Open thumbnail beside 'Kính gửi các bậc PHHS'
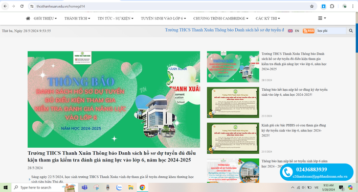Image resolution: width=358 pixels, height=192 pixels. tap(233, 138)
